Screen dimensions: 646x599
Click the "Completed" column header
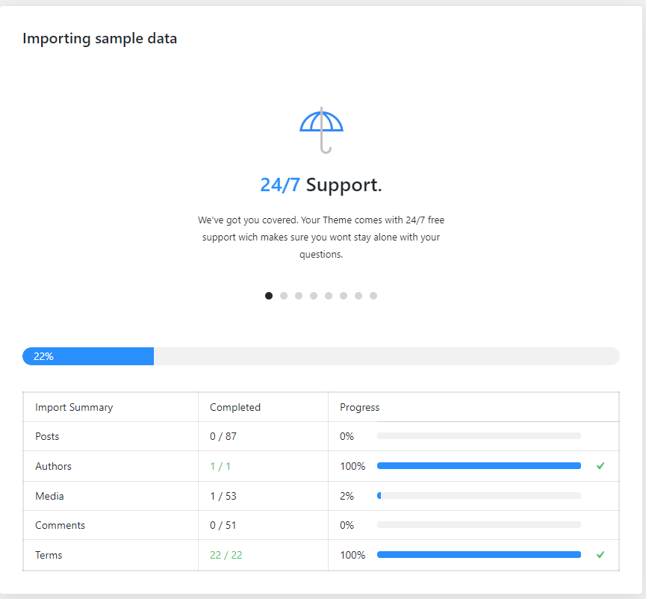click(x=235, y=408)
